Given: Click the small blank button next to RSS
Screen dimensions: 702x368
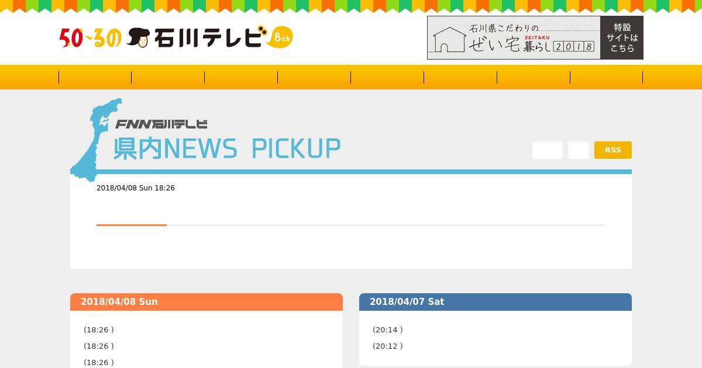Looking at the screenshot, I should coord(579,150).
